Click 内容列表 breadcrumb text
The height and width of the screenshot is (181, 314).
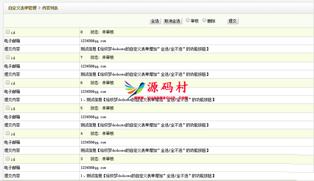50,8
